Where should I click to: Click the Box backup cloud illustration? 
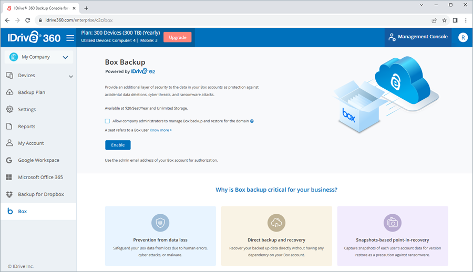pyautogui.click(x=386, y=95)
